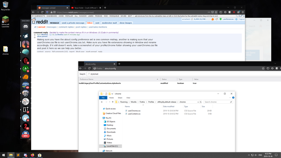Go back in the about:config window
281x158 pixels.
click(x=80, y=68)
